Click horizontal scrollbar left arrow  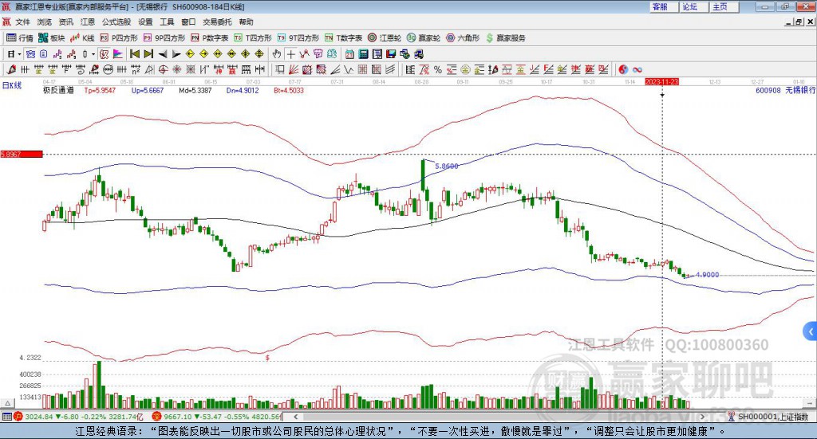(295, 417)
